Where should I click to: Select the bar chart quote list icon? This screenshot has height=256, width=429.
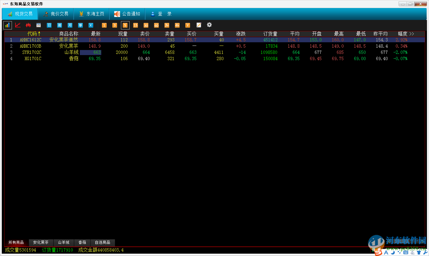pyautogui.click(x=7, y=25)
